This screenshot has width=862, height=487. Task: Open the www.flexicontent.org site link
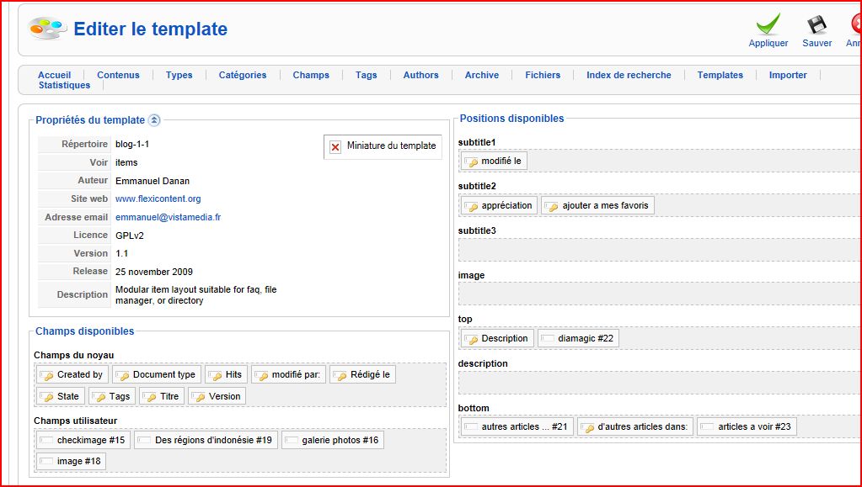(158, 199)
